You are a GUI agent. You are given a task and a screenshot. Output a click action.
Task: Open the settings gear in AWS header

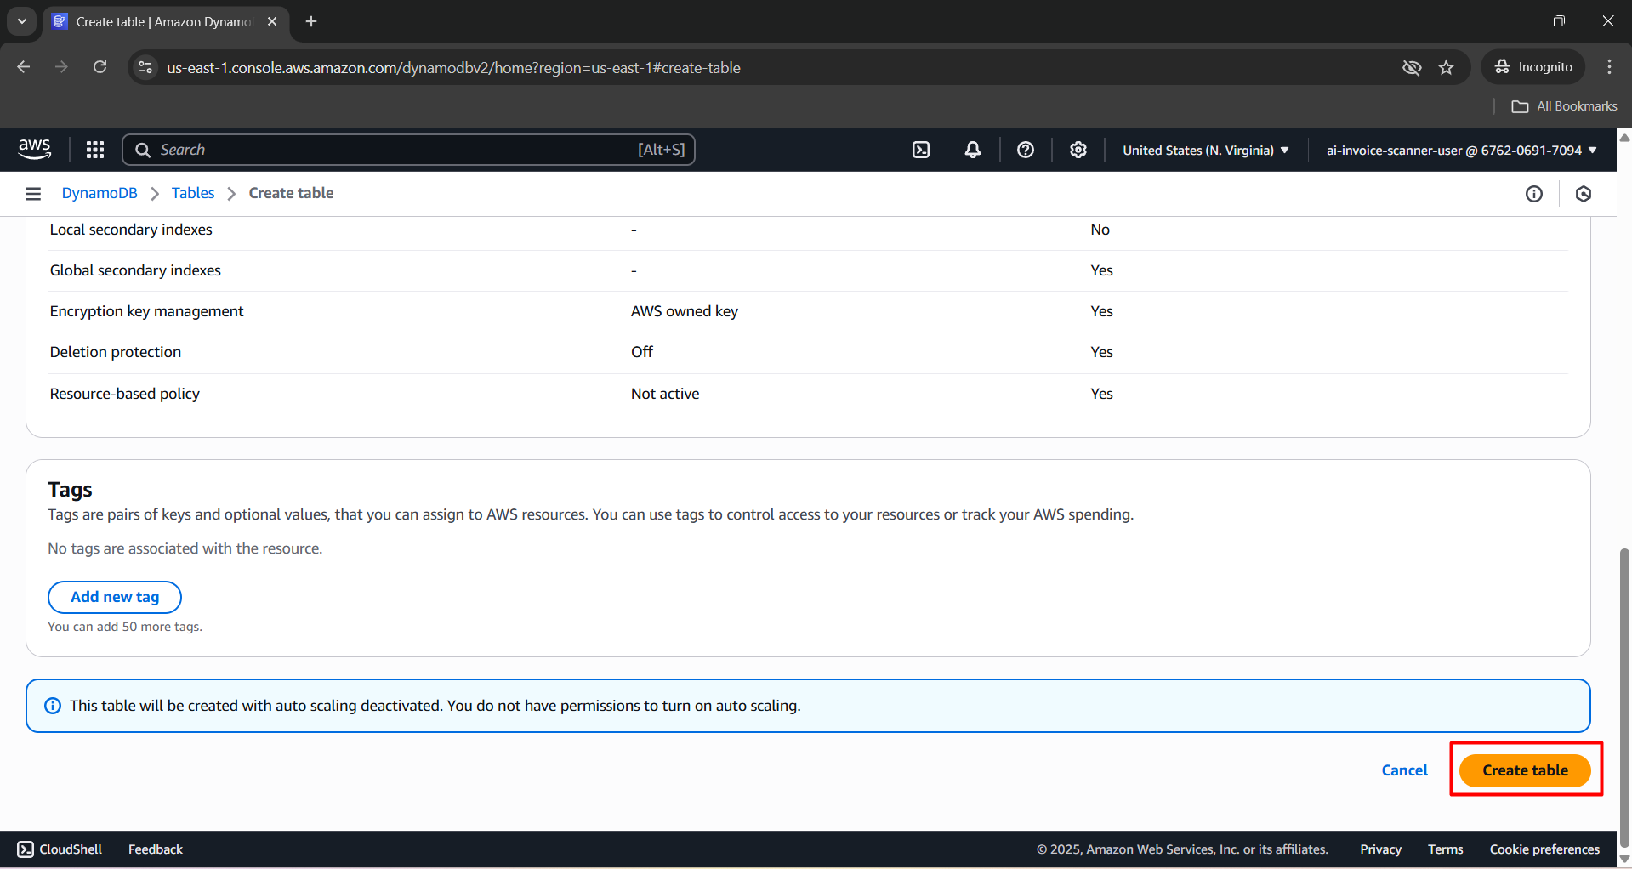pos(1078,150)
